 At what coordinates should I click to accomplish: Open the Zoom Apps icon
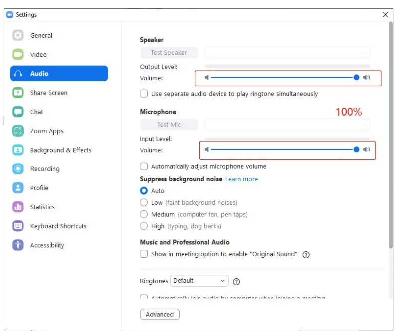coord(18,131)
